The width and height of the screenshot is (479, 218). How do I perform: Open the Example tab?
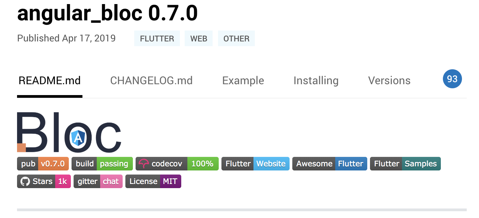(x=243, y=80)
